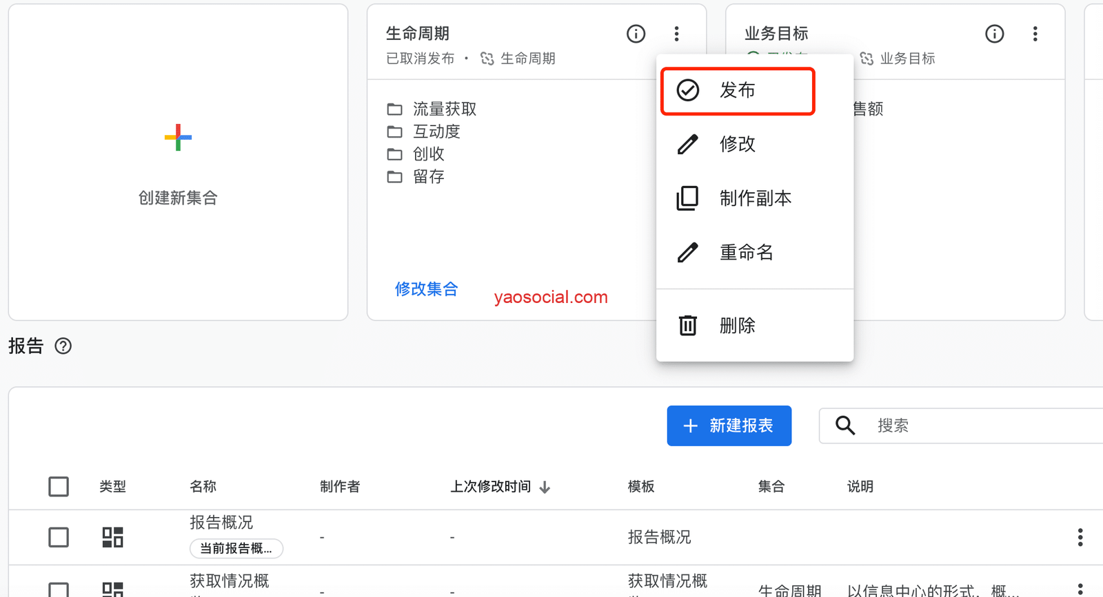This screenshot has height=597, width=1103.
Task: Click the 报告概况 row dashboard type icon
Action: (x=112, y=537)
